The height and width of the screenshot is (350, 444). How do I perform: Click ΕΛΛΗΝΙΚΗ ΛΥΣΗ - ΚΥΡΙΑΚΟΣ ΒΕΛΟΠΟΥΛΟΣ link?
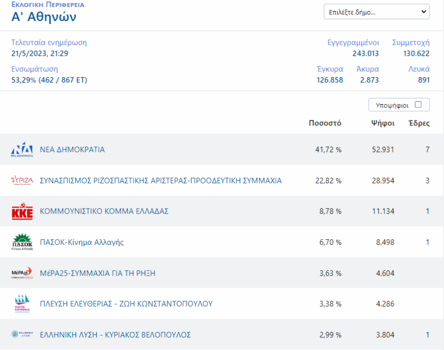[x=115, y=335]
